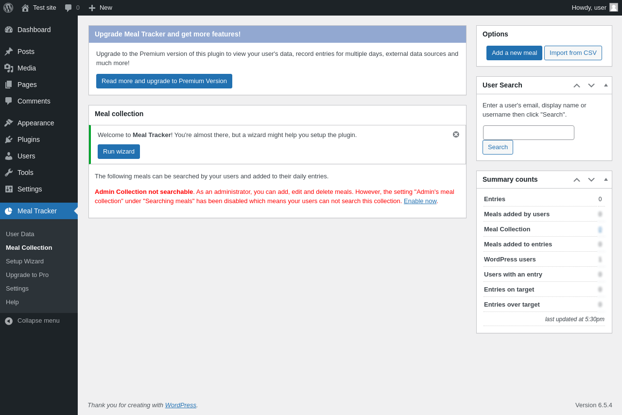Open Meal Tracker Settings submenu item
This screenshot has height=415, width=622.
pos(39,289)
